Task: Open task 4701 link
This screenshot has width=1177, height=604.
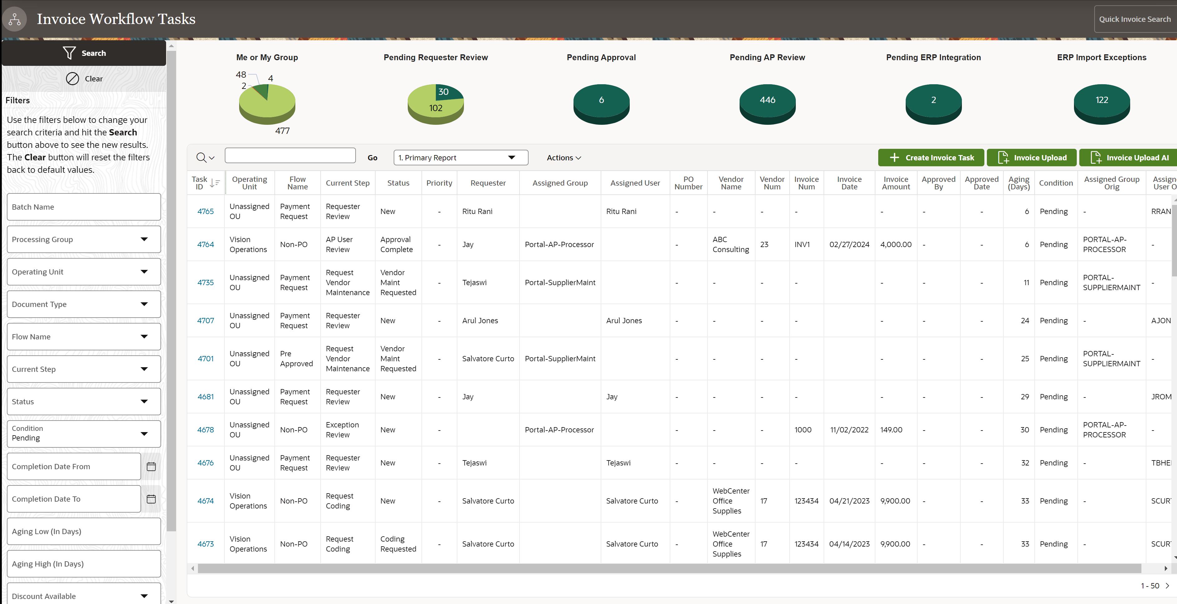Action: click(205, 359)
